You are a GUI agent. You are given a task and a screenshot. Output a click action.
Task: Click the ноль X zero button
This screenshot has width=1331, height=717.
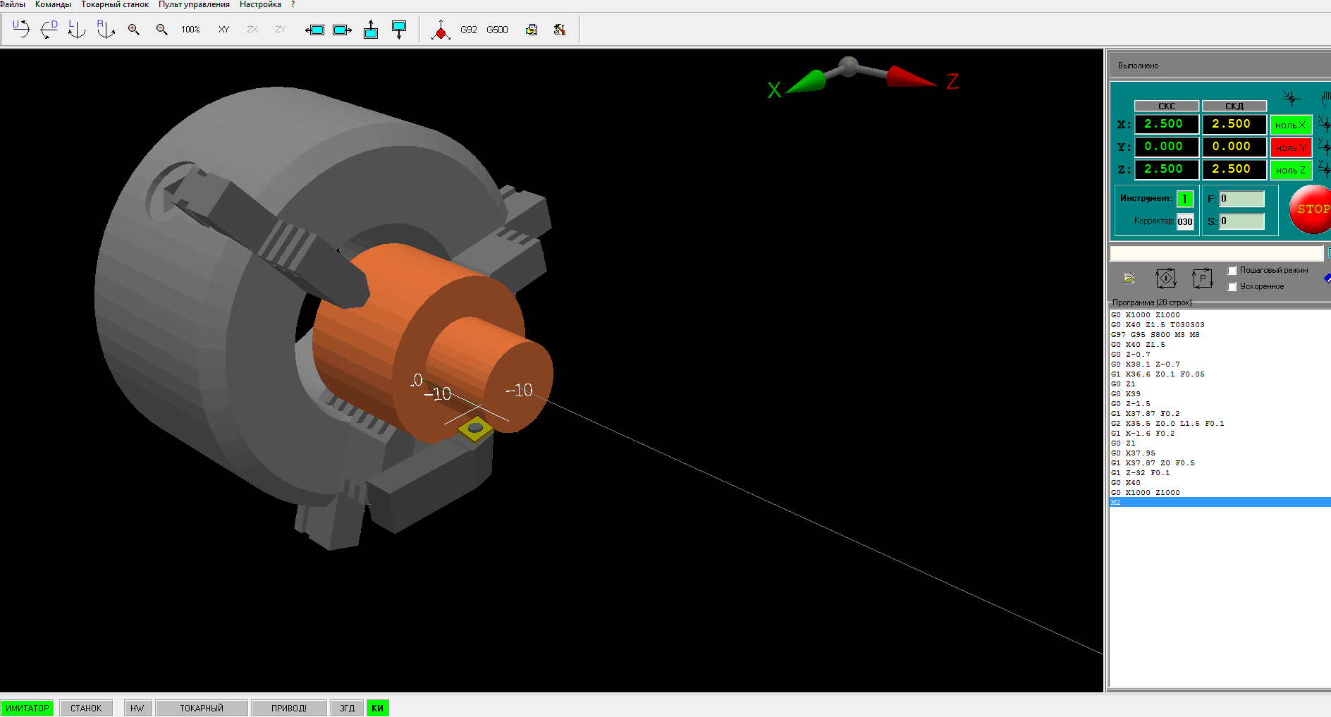tap(1291, 125)
